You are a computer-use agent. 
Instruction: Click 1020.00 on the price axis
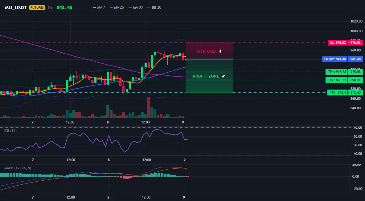click(357, 21)
